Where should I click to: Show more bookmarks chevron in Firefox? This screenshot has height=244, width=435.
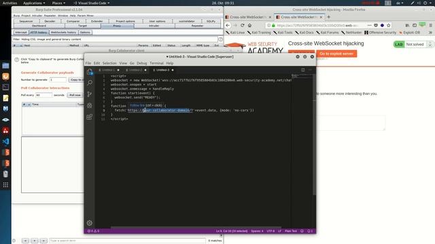[430, 33]
